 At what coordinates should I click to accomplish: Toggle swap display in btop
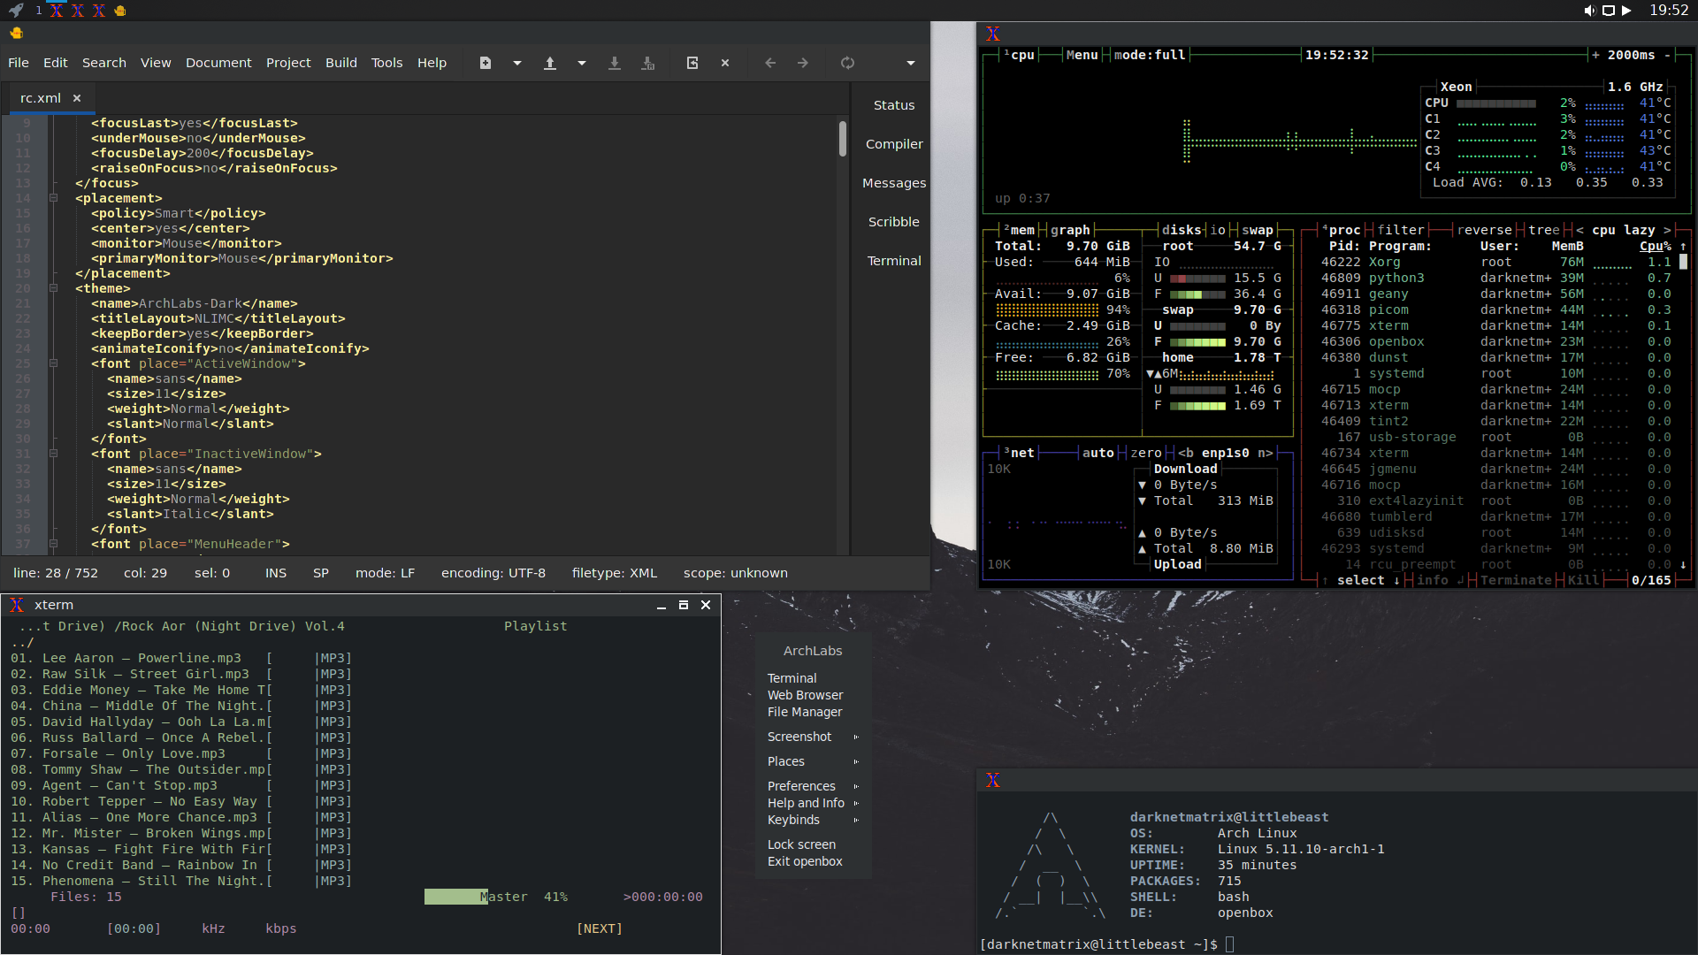[x=1258, y=230]
